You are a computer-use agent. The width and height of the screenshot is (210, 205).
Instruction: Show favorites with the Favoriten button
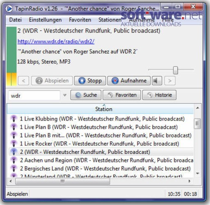[122, 95]
